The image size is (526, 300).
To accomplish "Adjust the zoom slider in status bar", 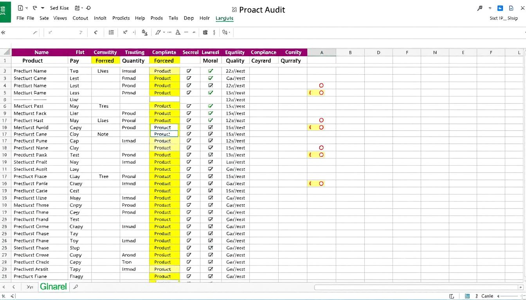I will pyautogui.click(x=508, y=296).
